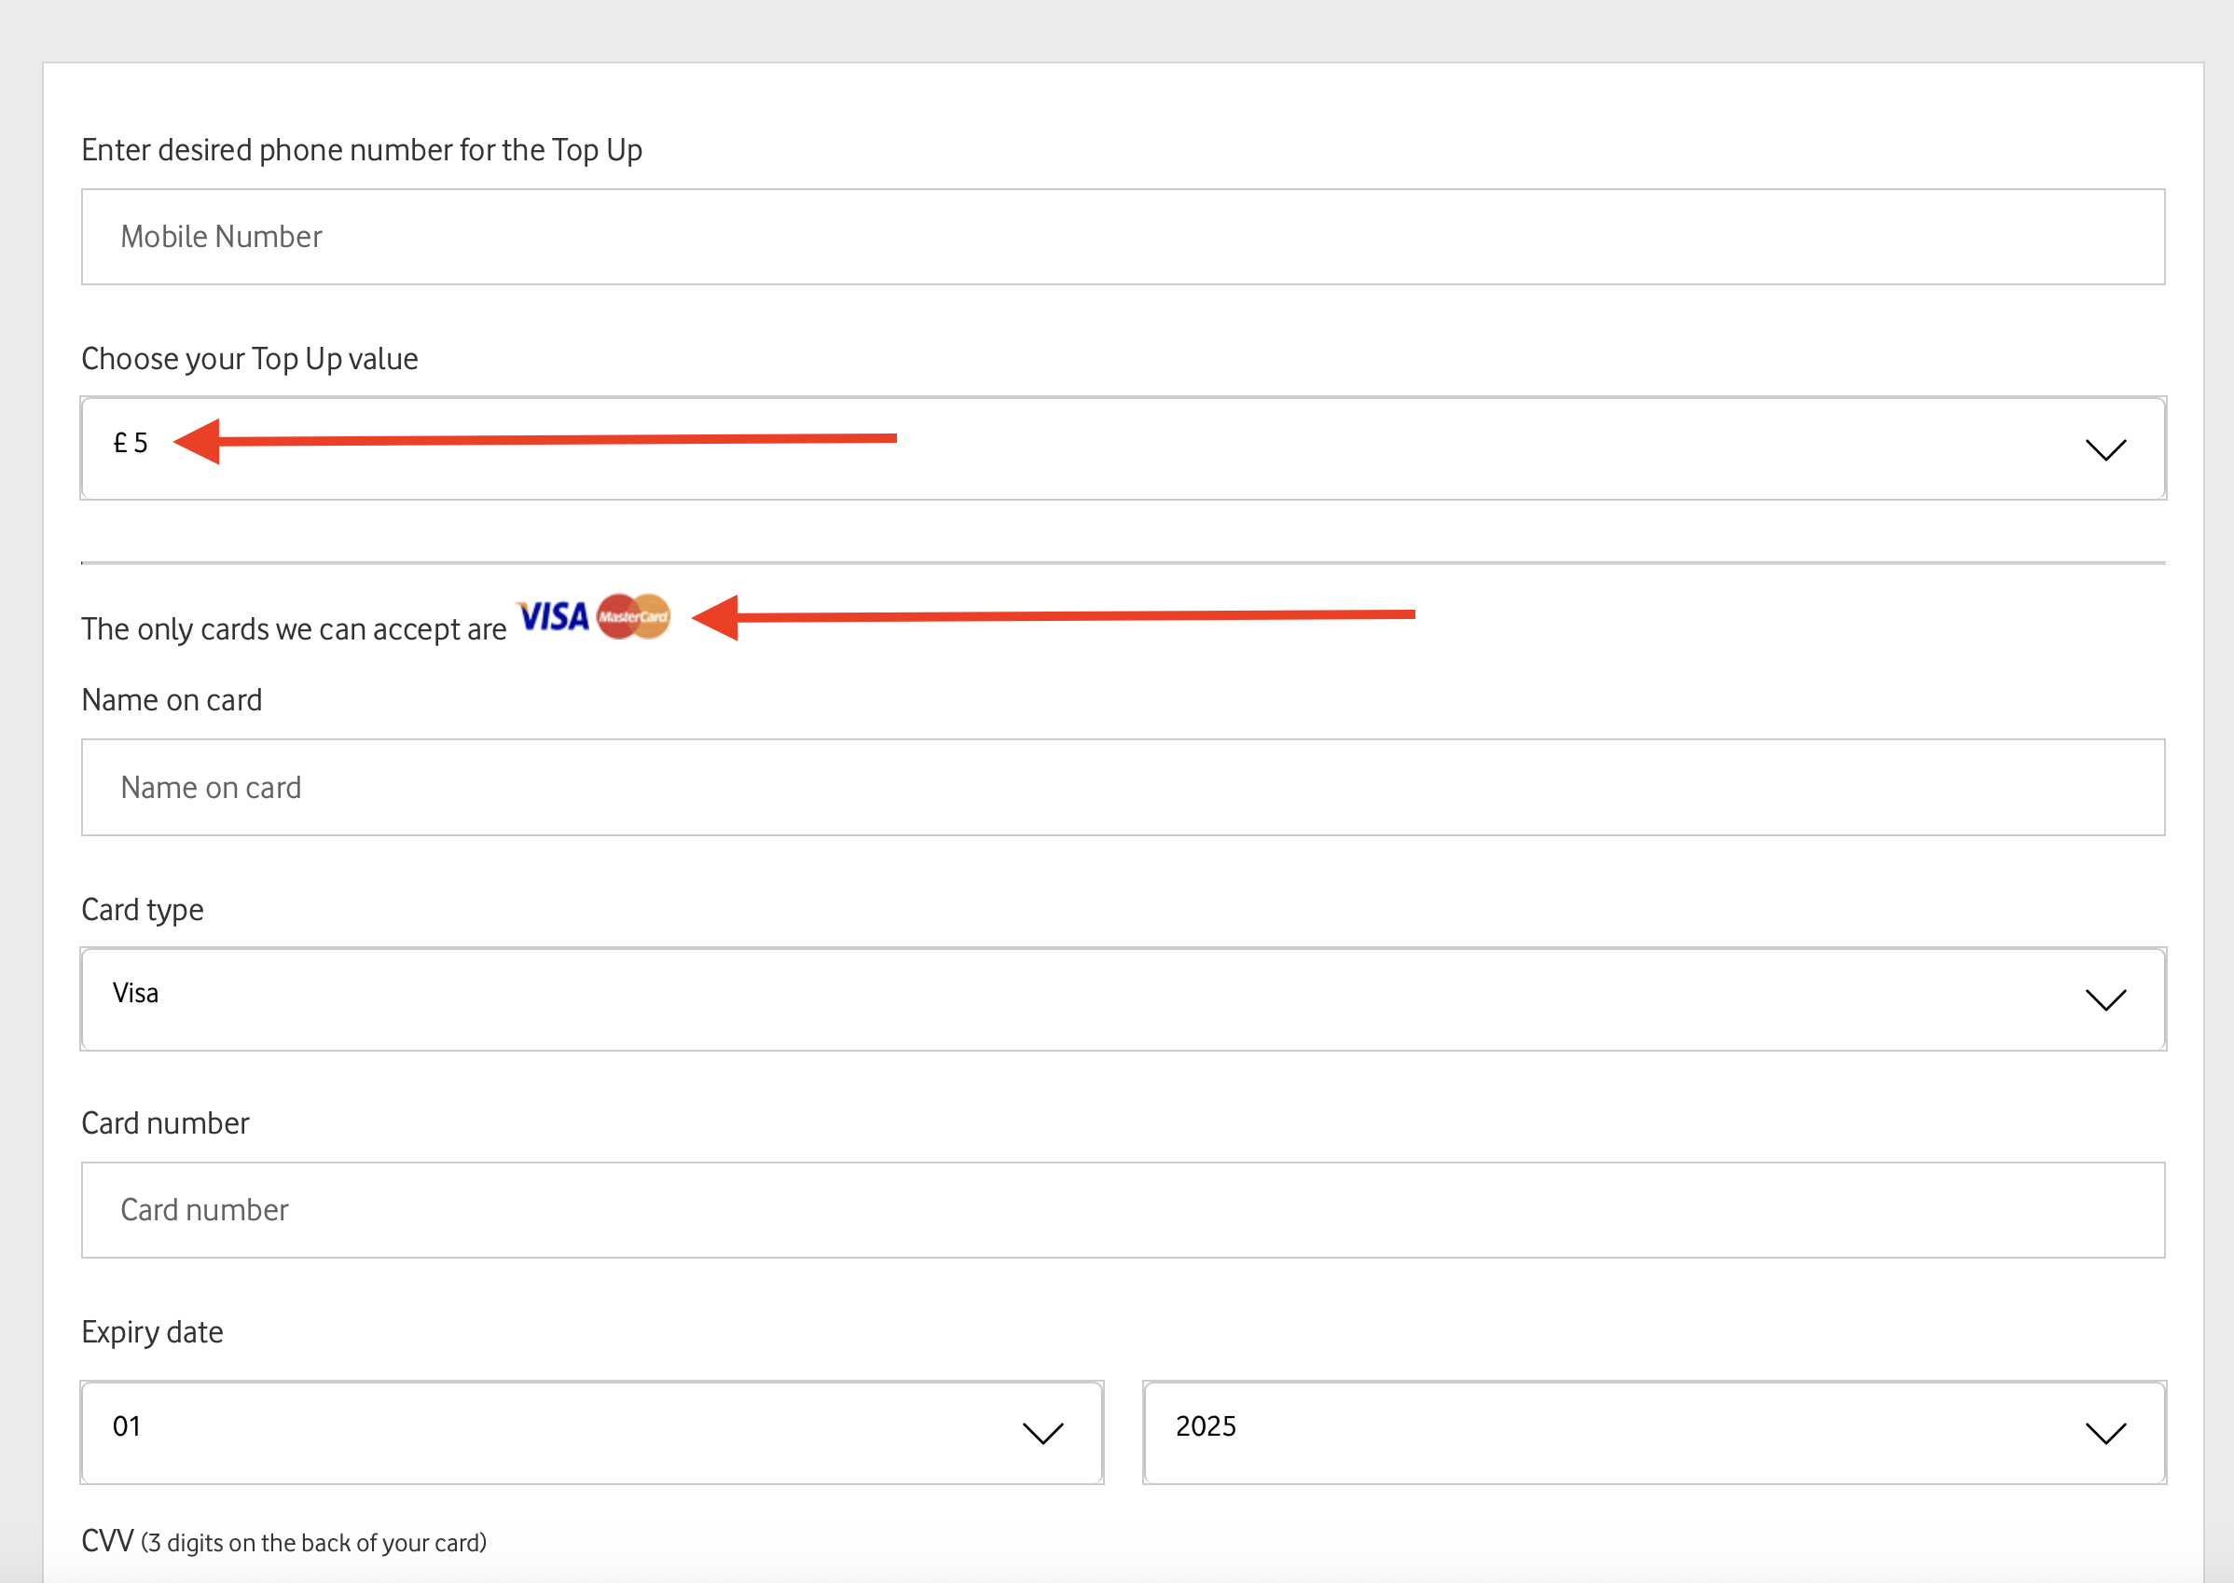This screenshot has height=1583, width=2234.
Task: Click the expiry year chevron arrow
Action: [x=2105, y=1434]
